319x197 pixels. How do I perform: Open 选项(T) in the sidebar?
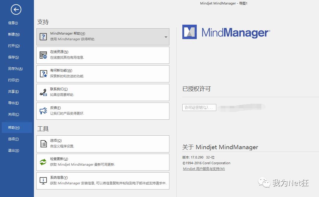pos(14,139)
